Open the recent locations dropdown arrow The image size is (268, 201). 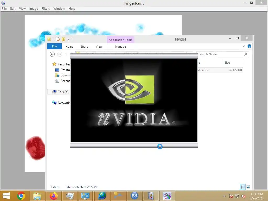pos(66,54)
